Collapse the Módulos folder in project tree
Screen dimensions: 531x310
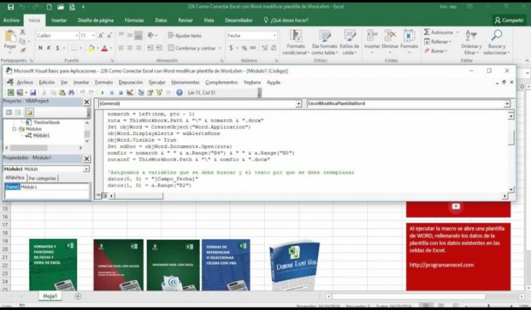(15, 129)
